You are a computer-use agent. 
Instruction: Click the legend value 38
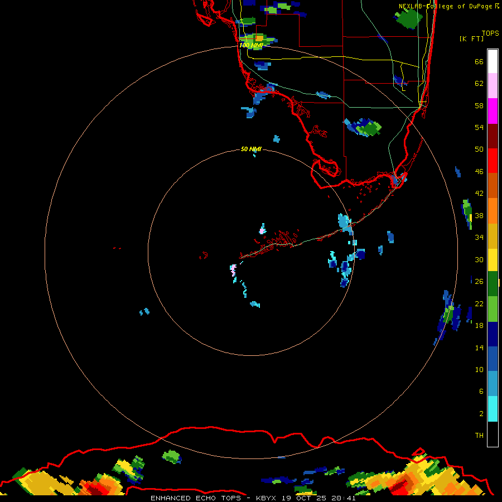[479, 216]
